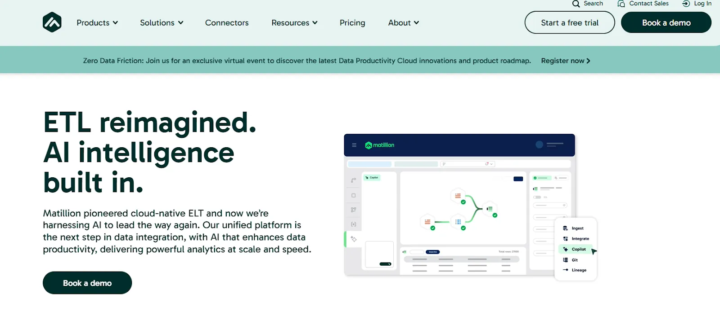Screen dimensions: 720x316
Task: Click the Contact Sales link
Action: (x=649, y=4)
